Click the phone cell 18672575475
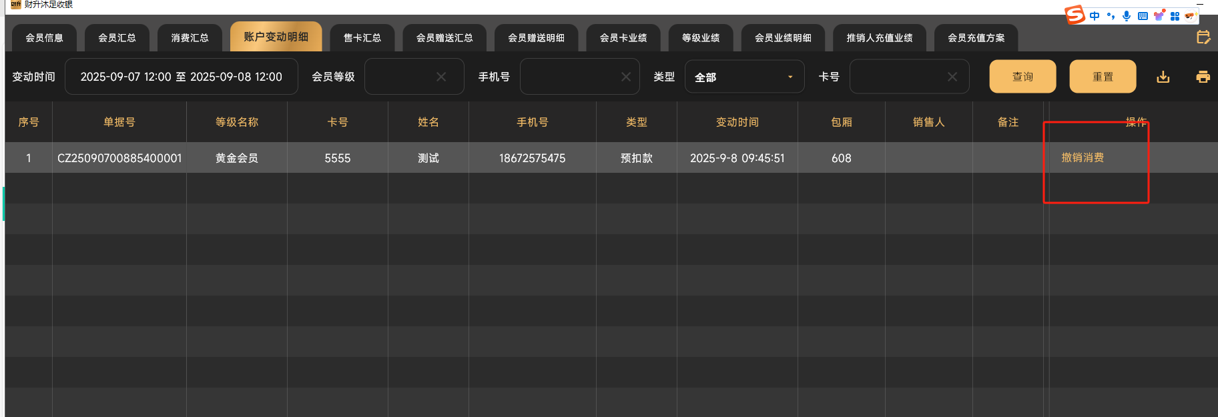 533,158
